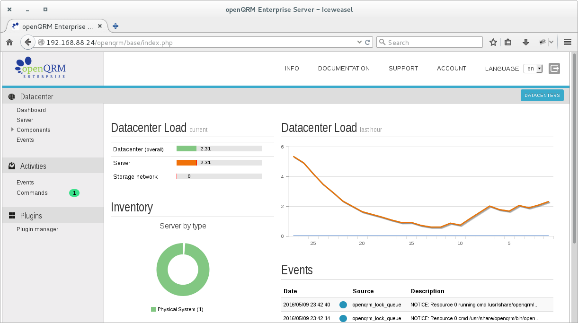Open Events under Activities
The image size is (578, 323).
coord(25,183)
